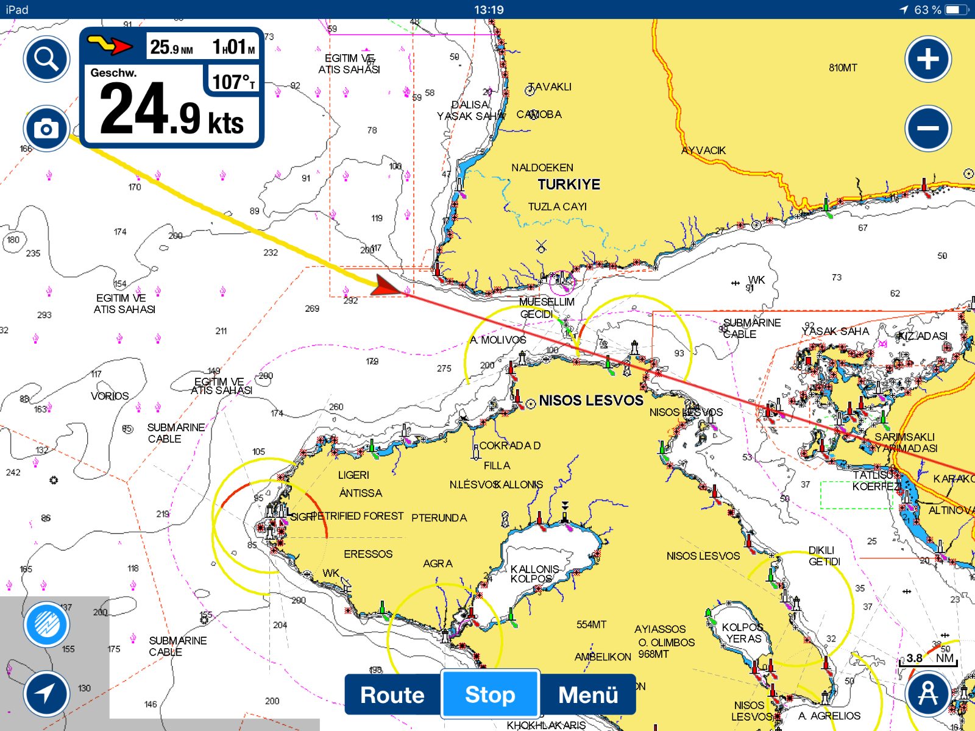Image resolution: width=975 pixels, height=731 pixels.
Task: Tap the yellow-red route arrow icon
Action: (x=110, y=46)
